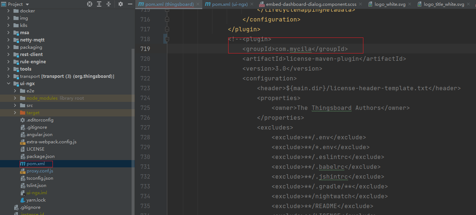
Task: Select the img folder
Action: click(x=24, y=18)
